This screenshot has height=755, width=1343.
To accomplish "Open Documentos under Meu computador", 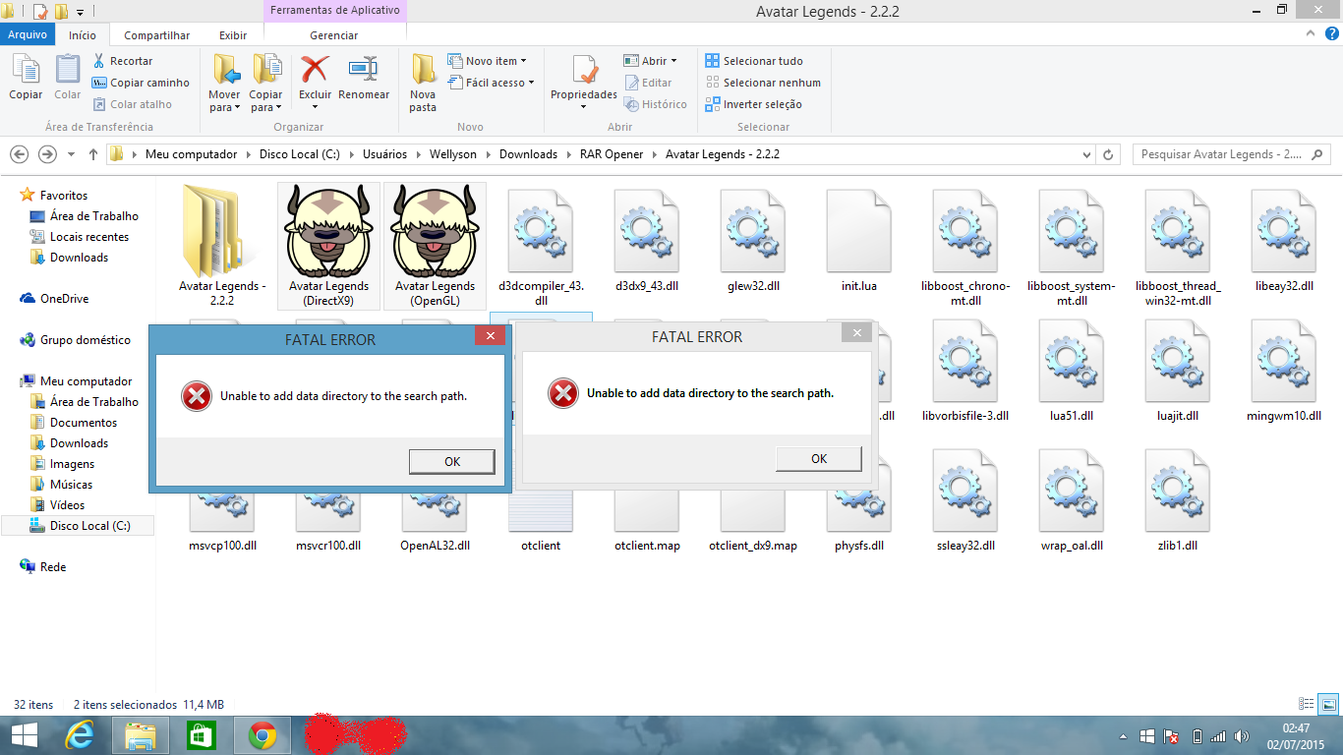I will click(84, 423).
